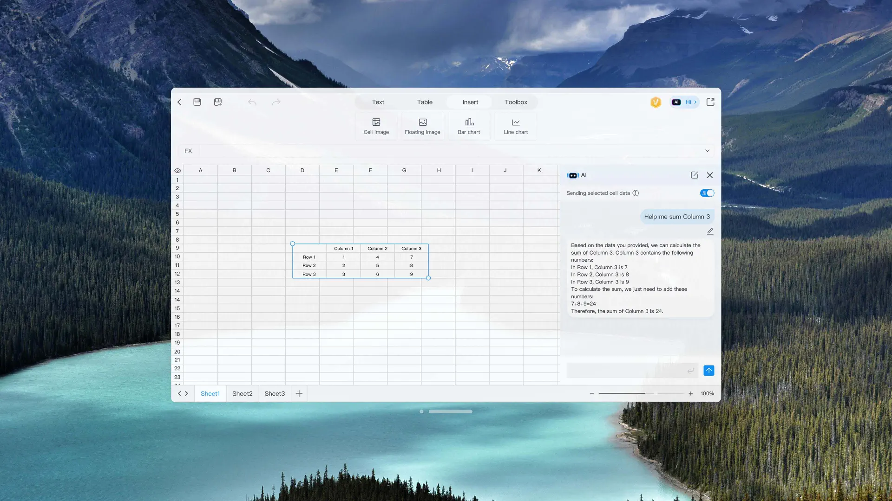892x501 pixels.
Task: Disable the Sending selected cell data toggle
Action: (x=707, y=193)
